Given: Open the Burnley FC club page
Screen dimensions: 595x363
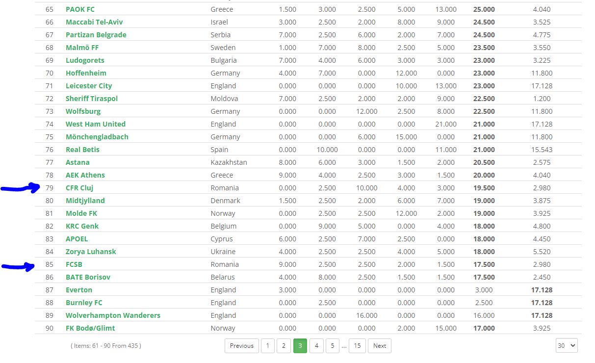Looking at the screenshot, I should coord(84,303).
